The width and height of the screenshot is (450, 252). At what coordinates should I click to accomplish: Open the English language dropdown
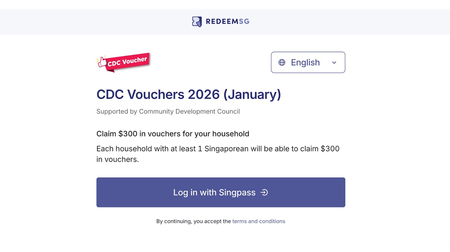pos(308,62)
